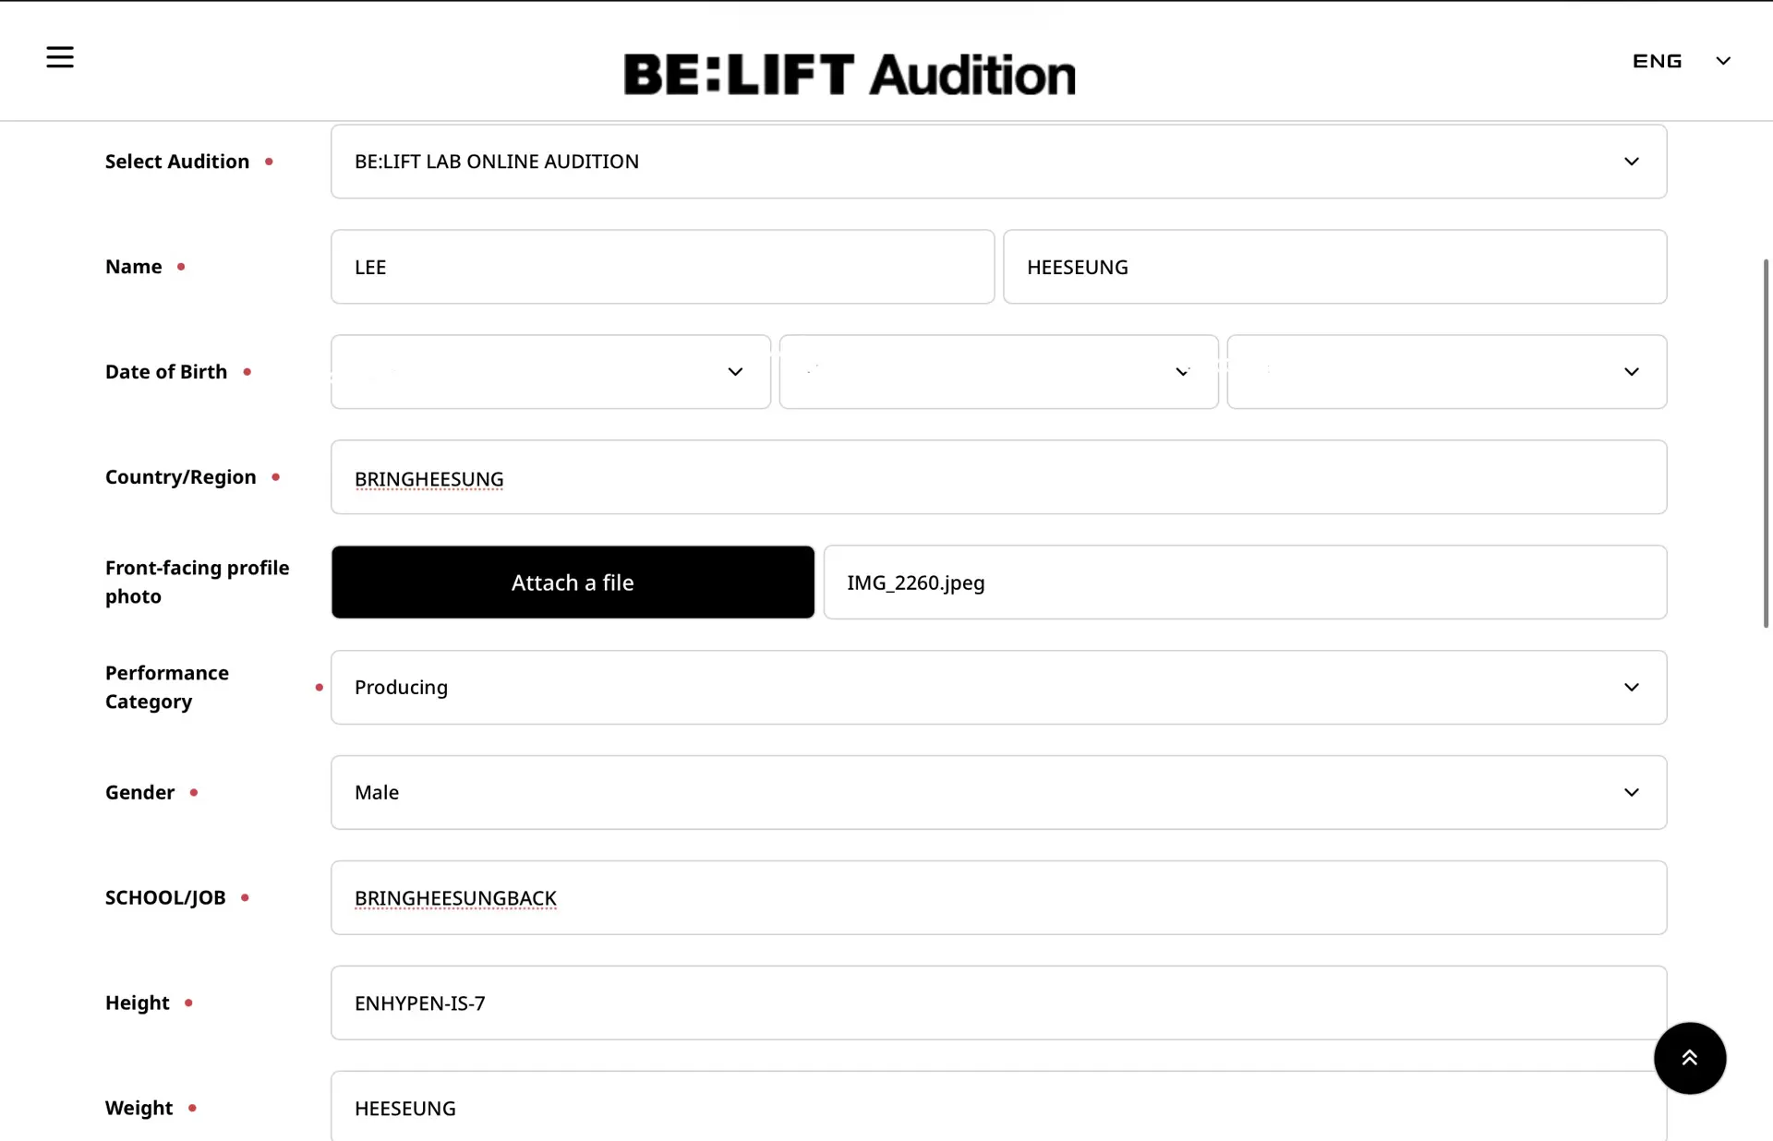
Task: Click the page's vertical scrollbar
Action: click(x=1766, y=443)
